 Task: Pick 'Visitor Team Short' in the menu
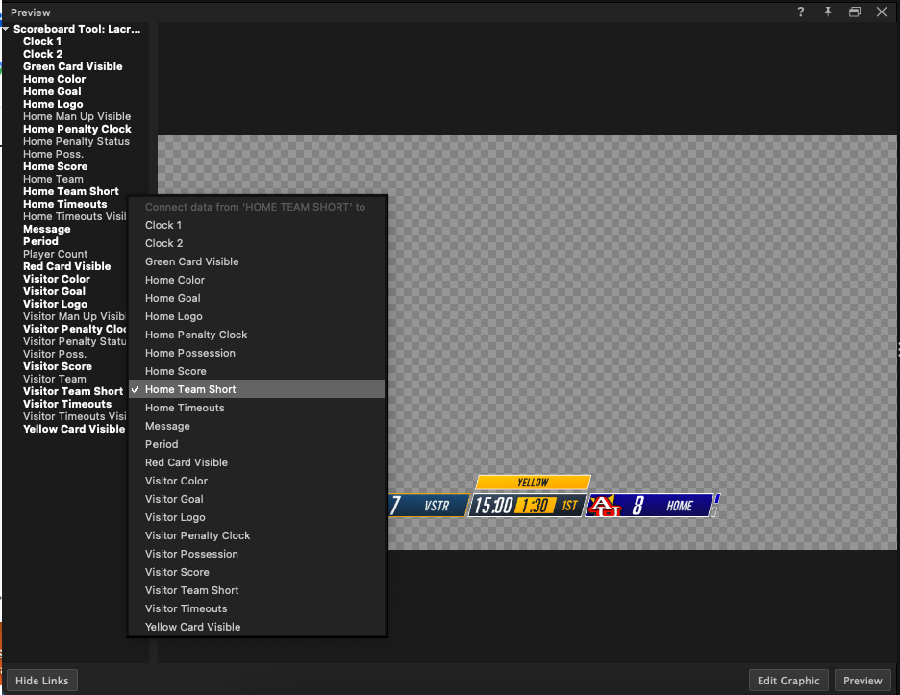pyautogui.click(x=257, y=590)
